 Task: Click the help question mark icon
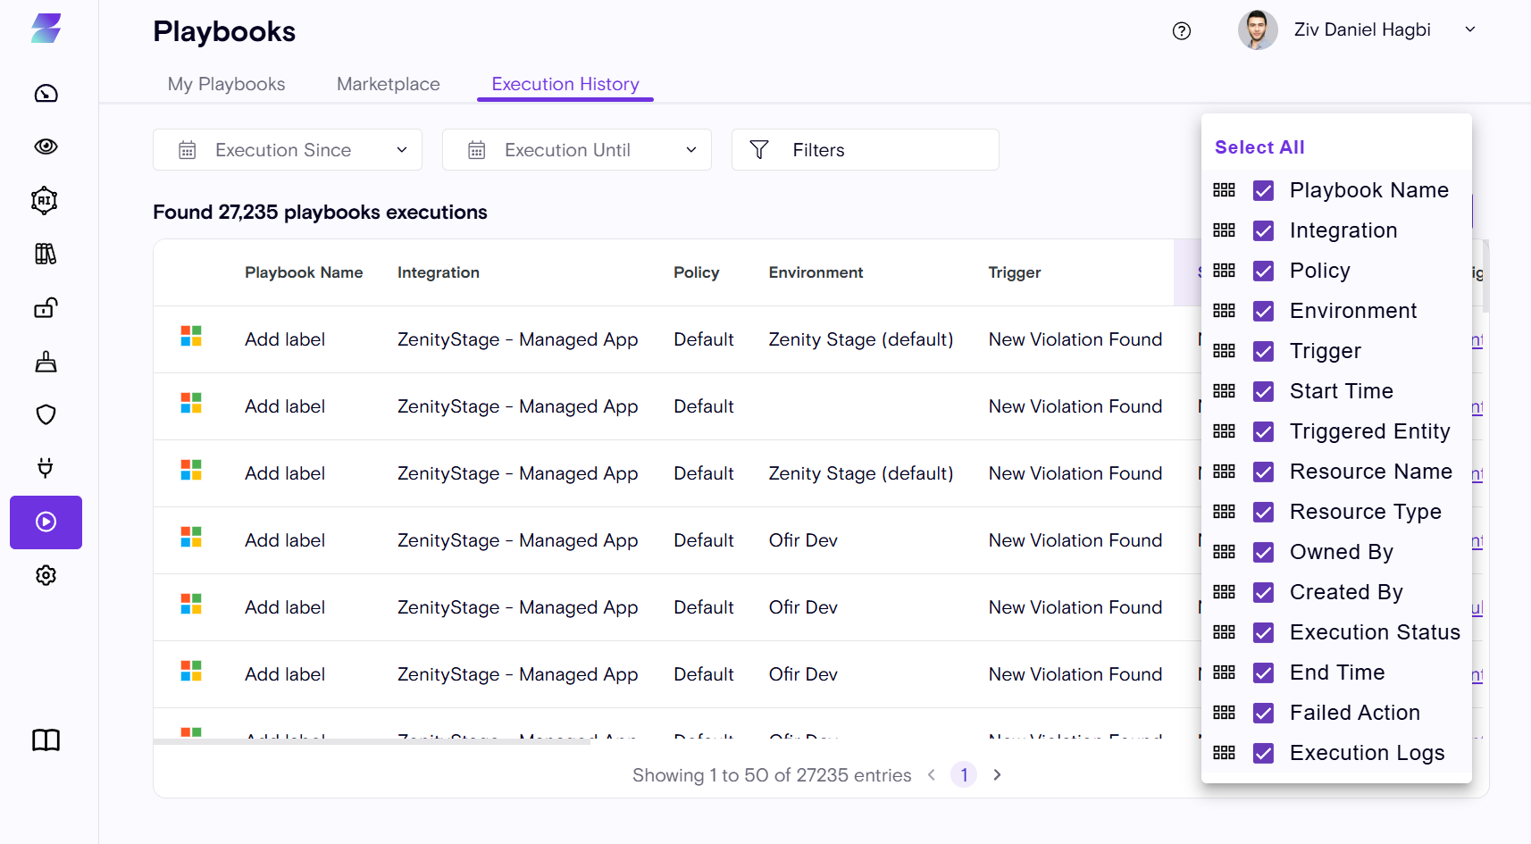click(1181, 31)
